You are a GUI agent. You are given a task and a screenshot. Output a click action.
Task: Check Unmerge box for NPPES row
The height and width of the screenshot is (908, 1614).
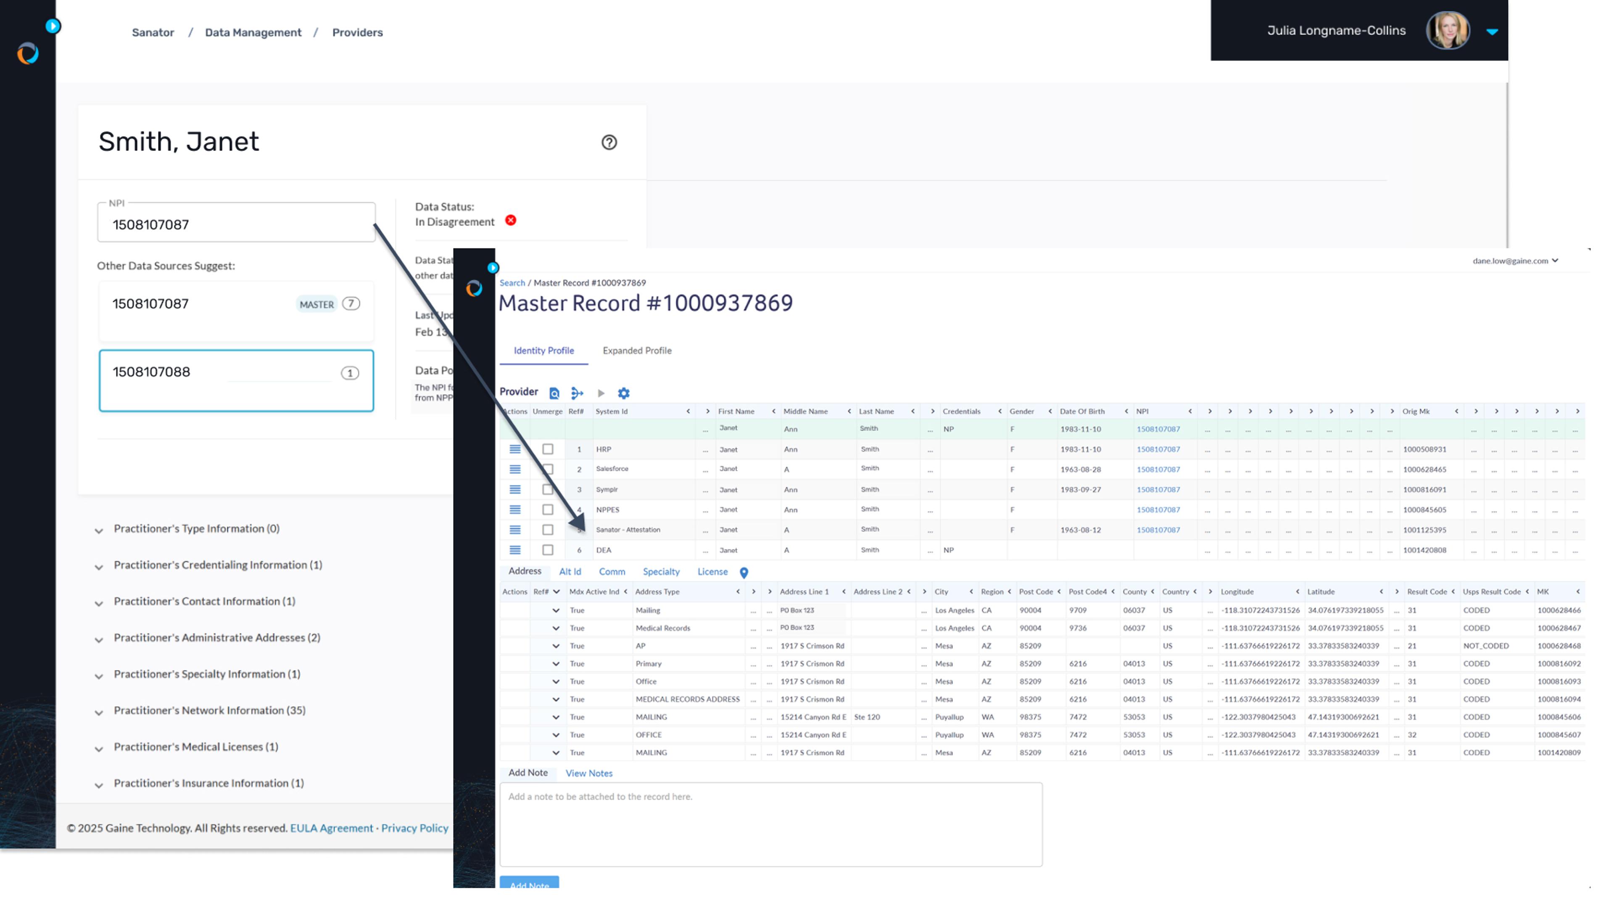click(548, 509)
